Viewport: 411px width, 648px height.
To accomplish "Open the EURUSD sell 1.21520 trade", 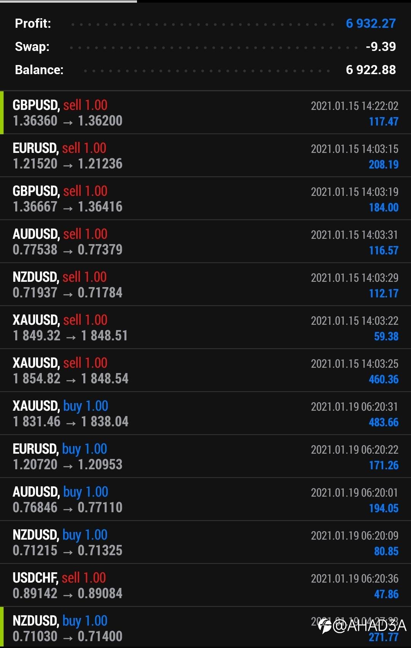I will click(205, 156).
